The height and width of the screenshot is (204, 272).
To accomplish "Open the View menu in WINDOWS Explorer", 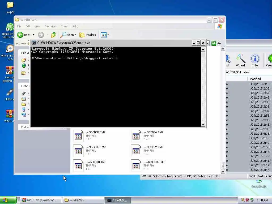I will [x=37, y=26].
